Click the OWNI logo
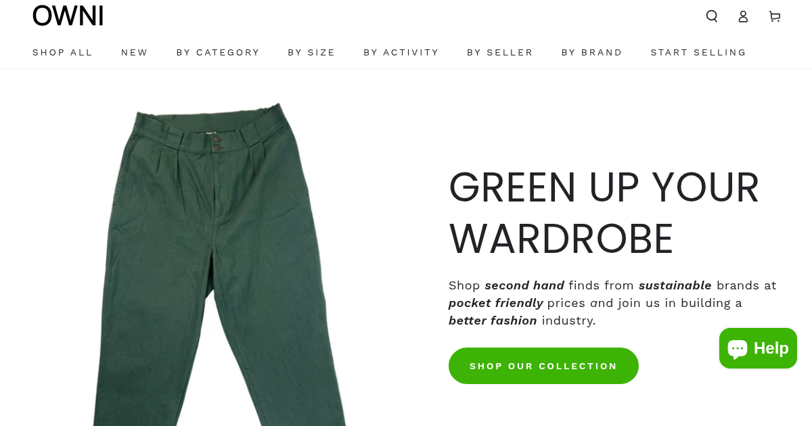The image size is (812, 426). point(68,16)
